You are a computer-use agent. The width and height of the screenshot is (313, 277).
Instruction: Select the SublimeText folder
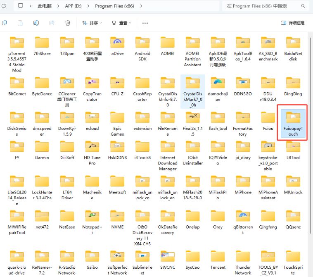tap(142, 263)
